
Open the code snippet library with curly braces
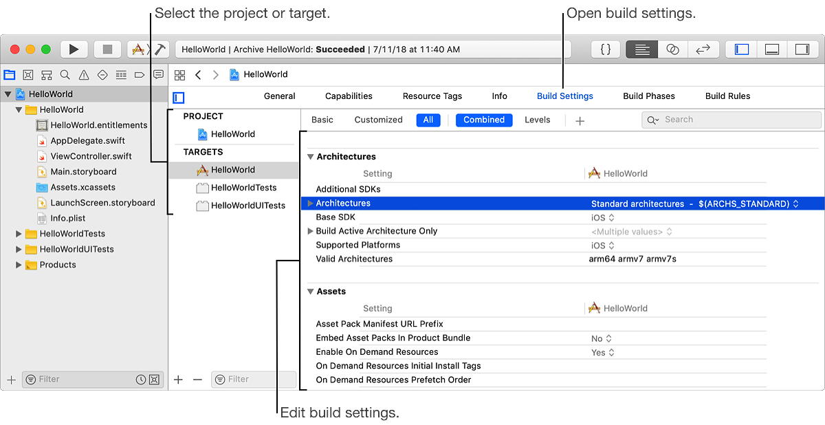pyautogui.click(x=606, y=50)
